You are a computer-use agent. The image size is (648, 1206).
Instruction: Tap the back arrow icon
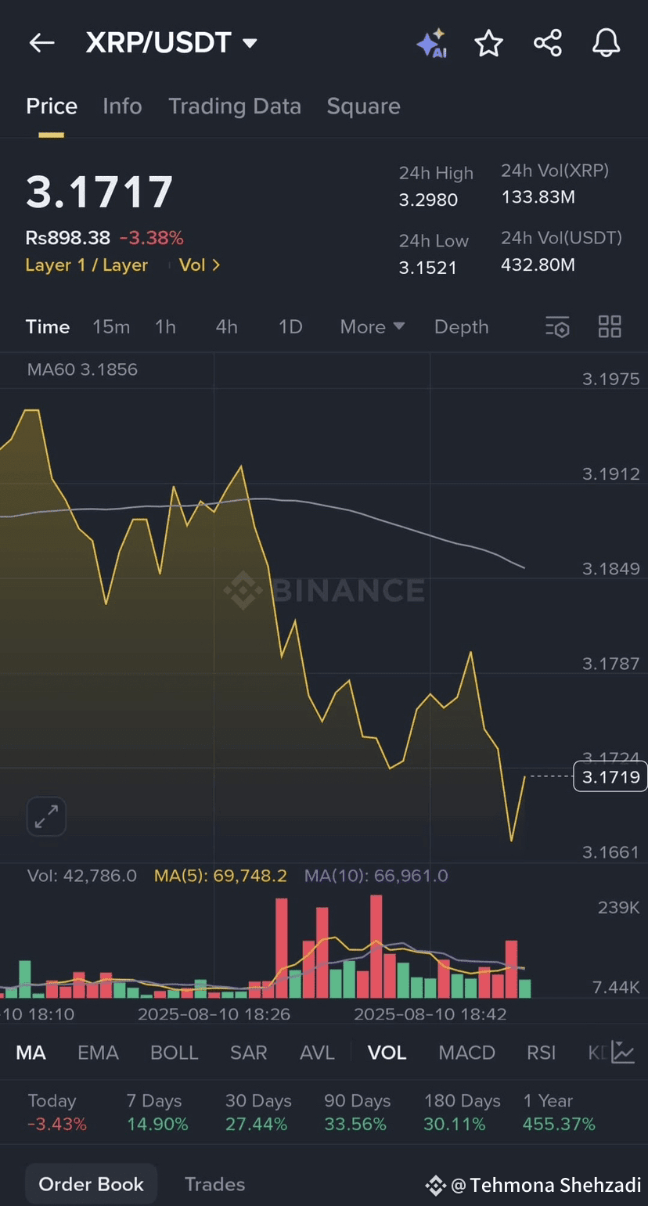[41, 43]
